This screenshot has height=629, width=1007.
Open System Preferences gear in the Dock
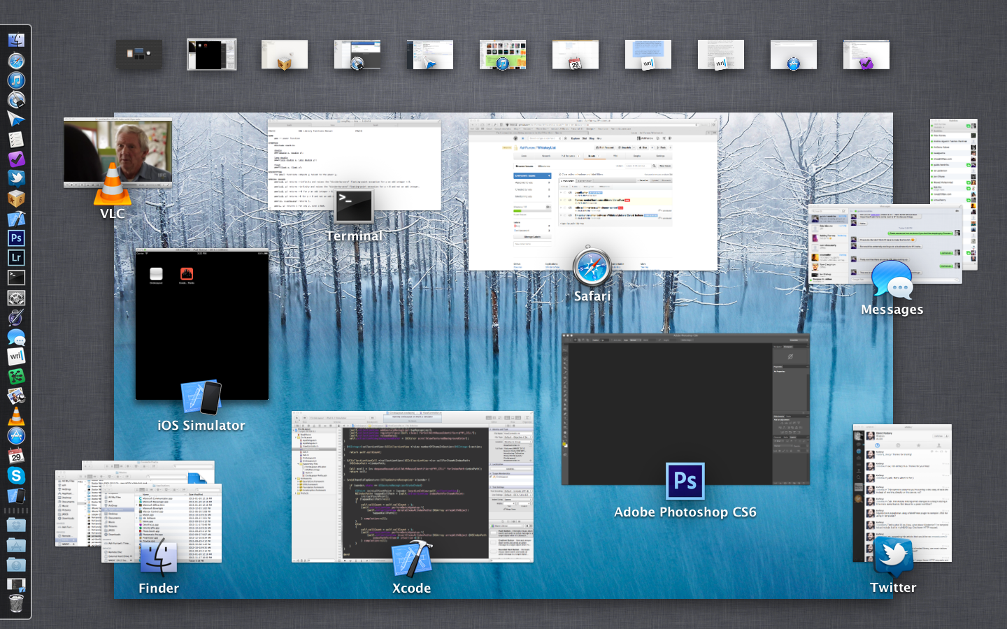[16, 298]
